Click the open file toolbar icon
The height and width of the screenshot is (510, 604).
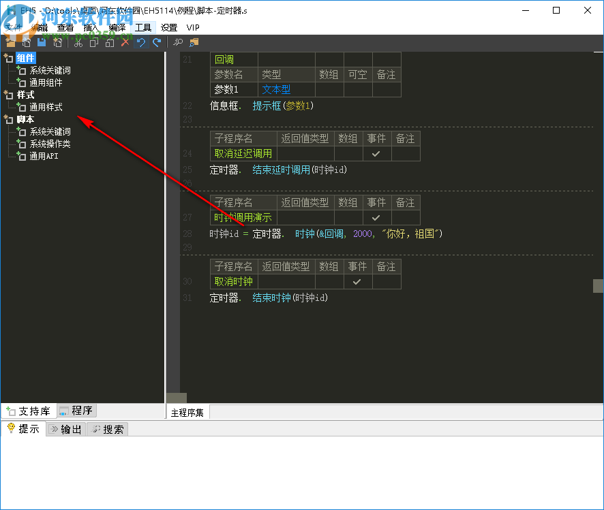pos(26,42)
